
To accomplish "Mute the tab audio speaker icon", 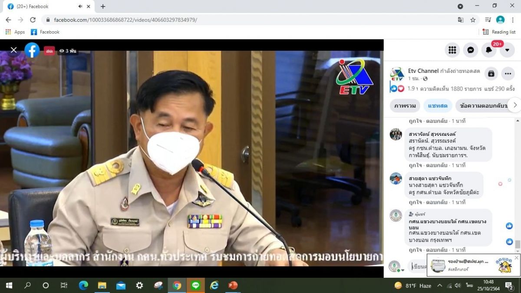I will (x=80, y=7).
